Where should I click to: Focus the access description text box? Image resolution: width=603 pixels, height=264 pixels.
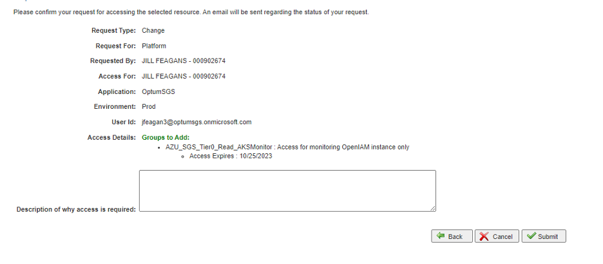[x=287, y=191]
